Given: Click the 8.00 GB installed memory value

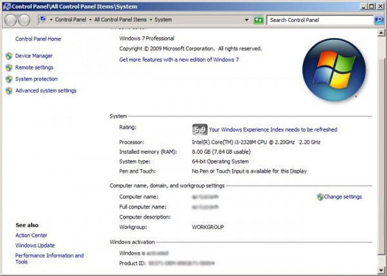Looking at the screenshot, I should (x=221, y=152).
